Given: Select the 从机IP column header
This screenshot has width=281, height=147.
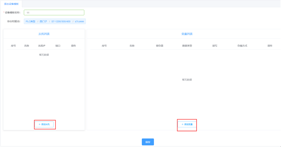Looking at the screenshot, I should pyautogui.click(x=42, y=46).
